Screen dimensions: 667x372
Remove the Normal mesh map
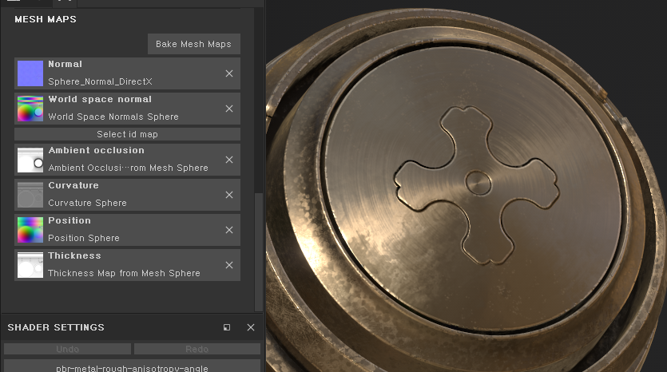click(x=228, y=73)
